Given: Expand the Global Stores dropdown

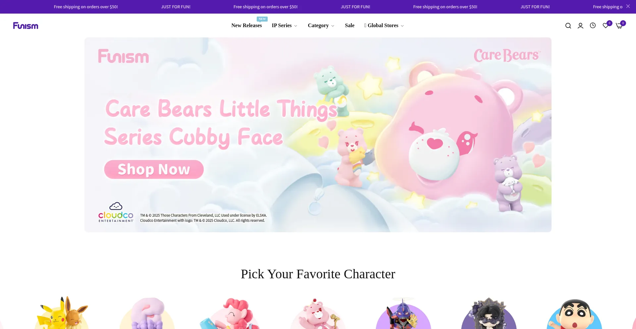Looking at the screenshot, I should point(384,26).
